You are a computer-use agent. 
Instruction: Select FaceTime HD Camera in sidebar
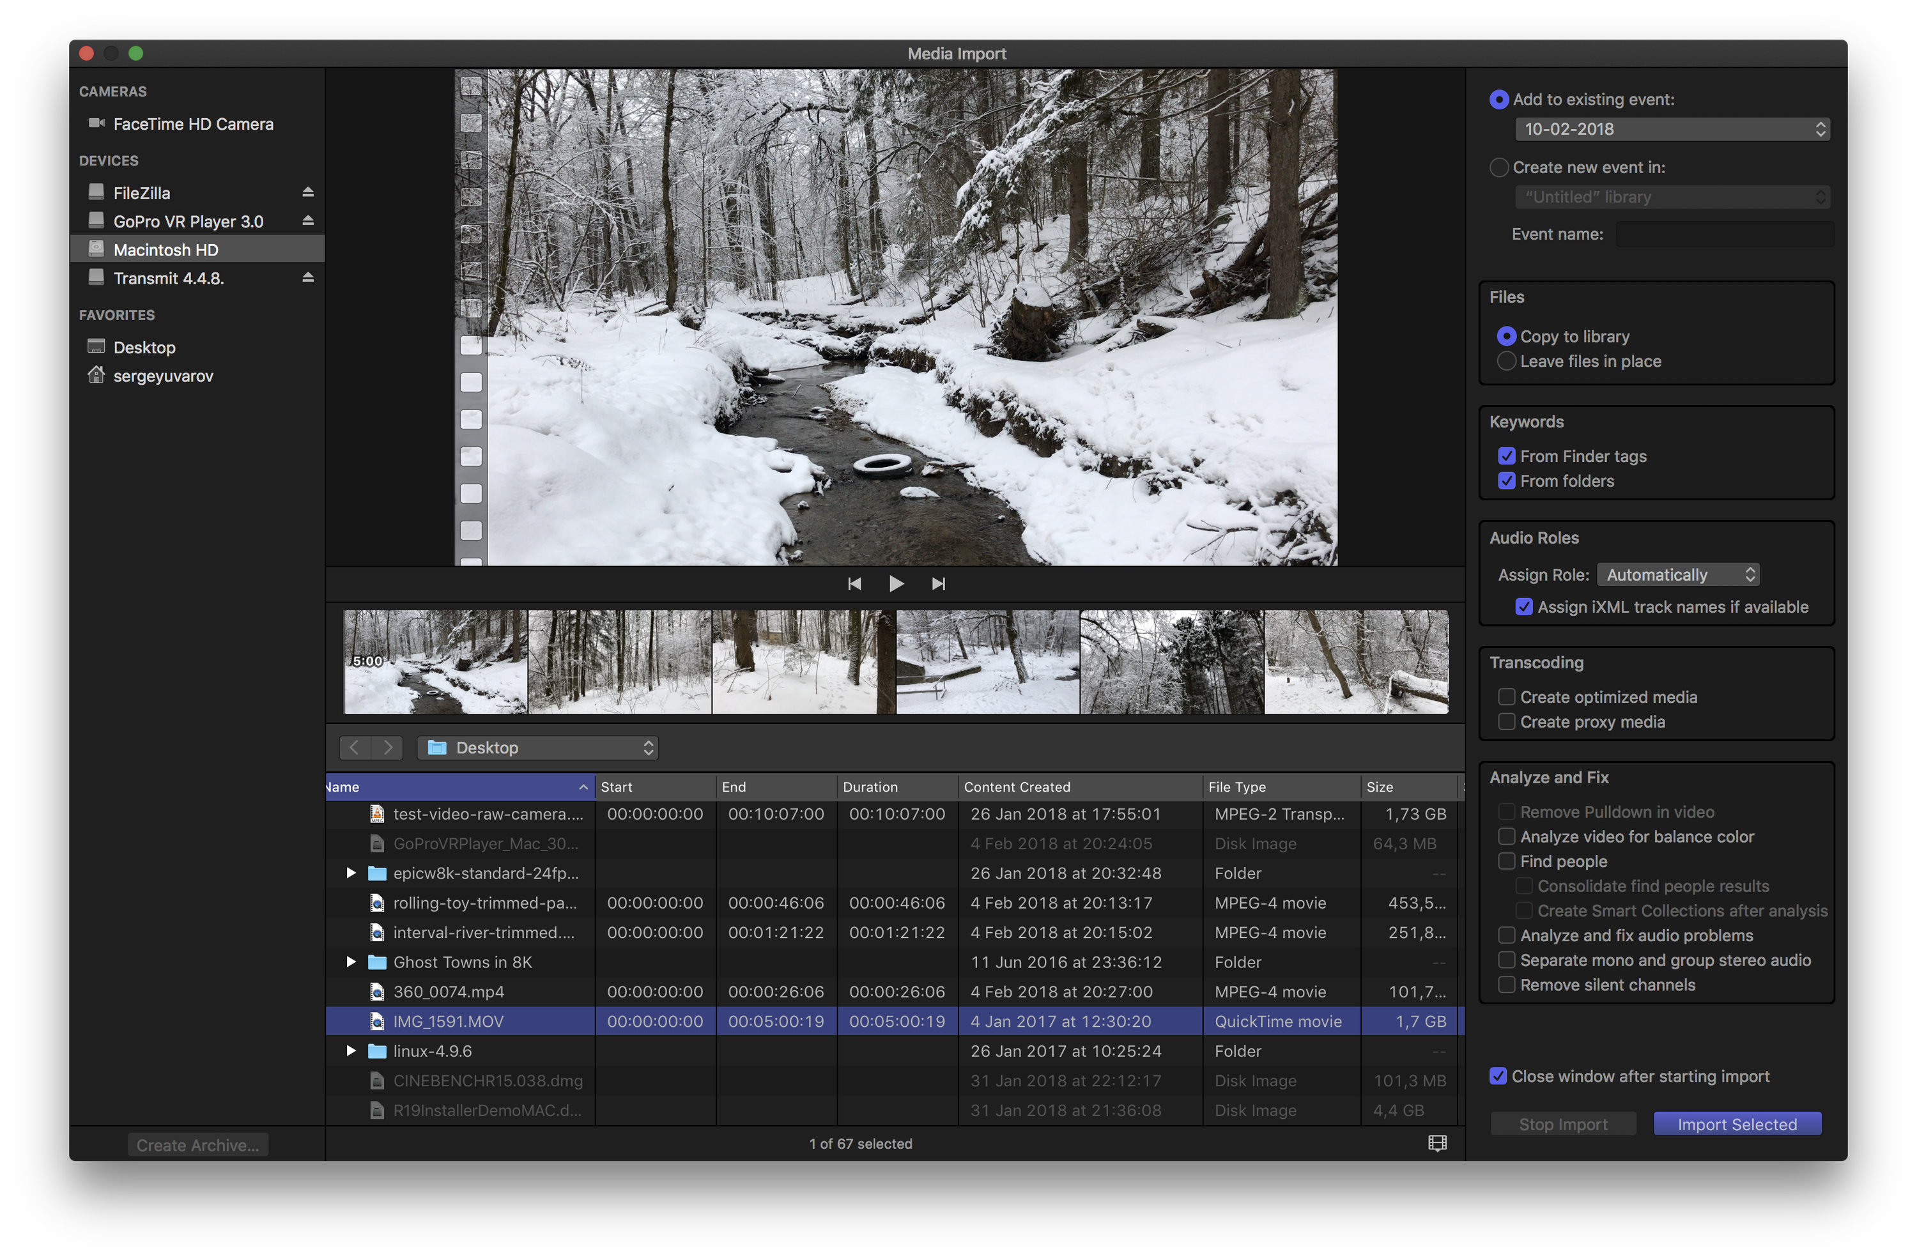pos(192,124)
